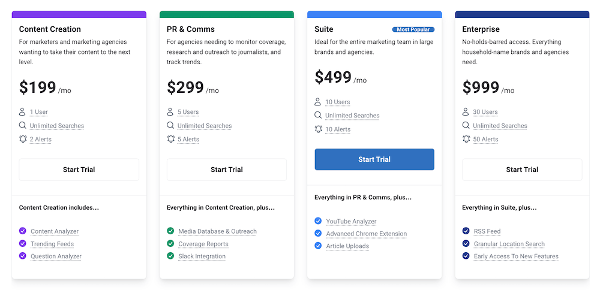The width and height of the screenshot is (600, 290).
Task: Click the purple checkmark beside Content Analyzer
Action: pos(23,231)
